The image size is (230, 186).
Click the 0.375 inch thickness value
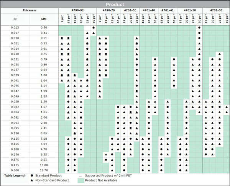point(15,160)
